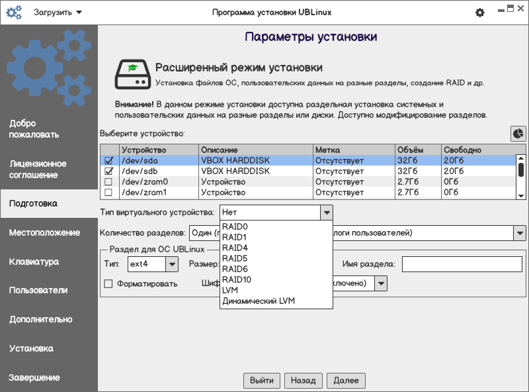The height and width of the screenshot is (392, 529).
Task: Open the Загрузить dropdown menu
Action: click(x=58, y=13)
